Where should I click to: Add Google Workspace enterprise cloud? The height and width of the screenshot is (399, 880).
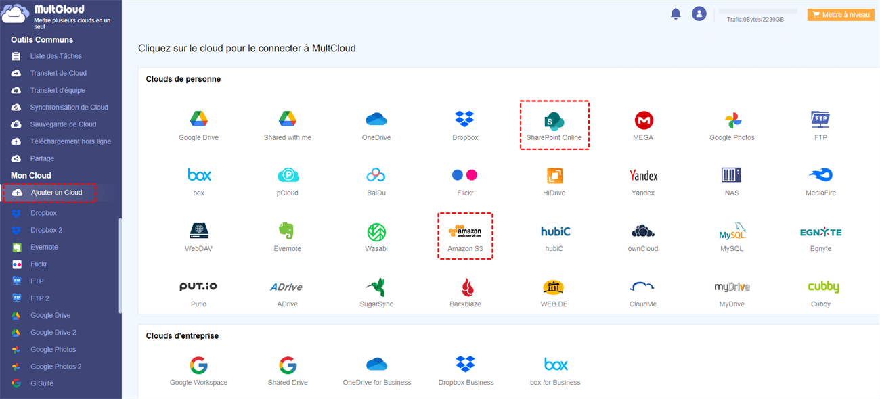coord(198,371)
